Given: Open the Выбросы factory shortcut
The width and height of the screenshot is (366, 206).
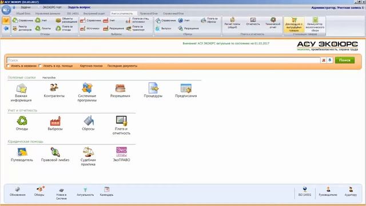Looking at the screenshot, I should point(55,124).
